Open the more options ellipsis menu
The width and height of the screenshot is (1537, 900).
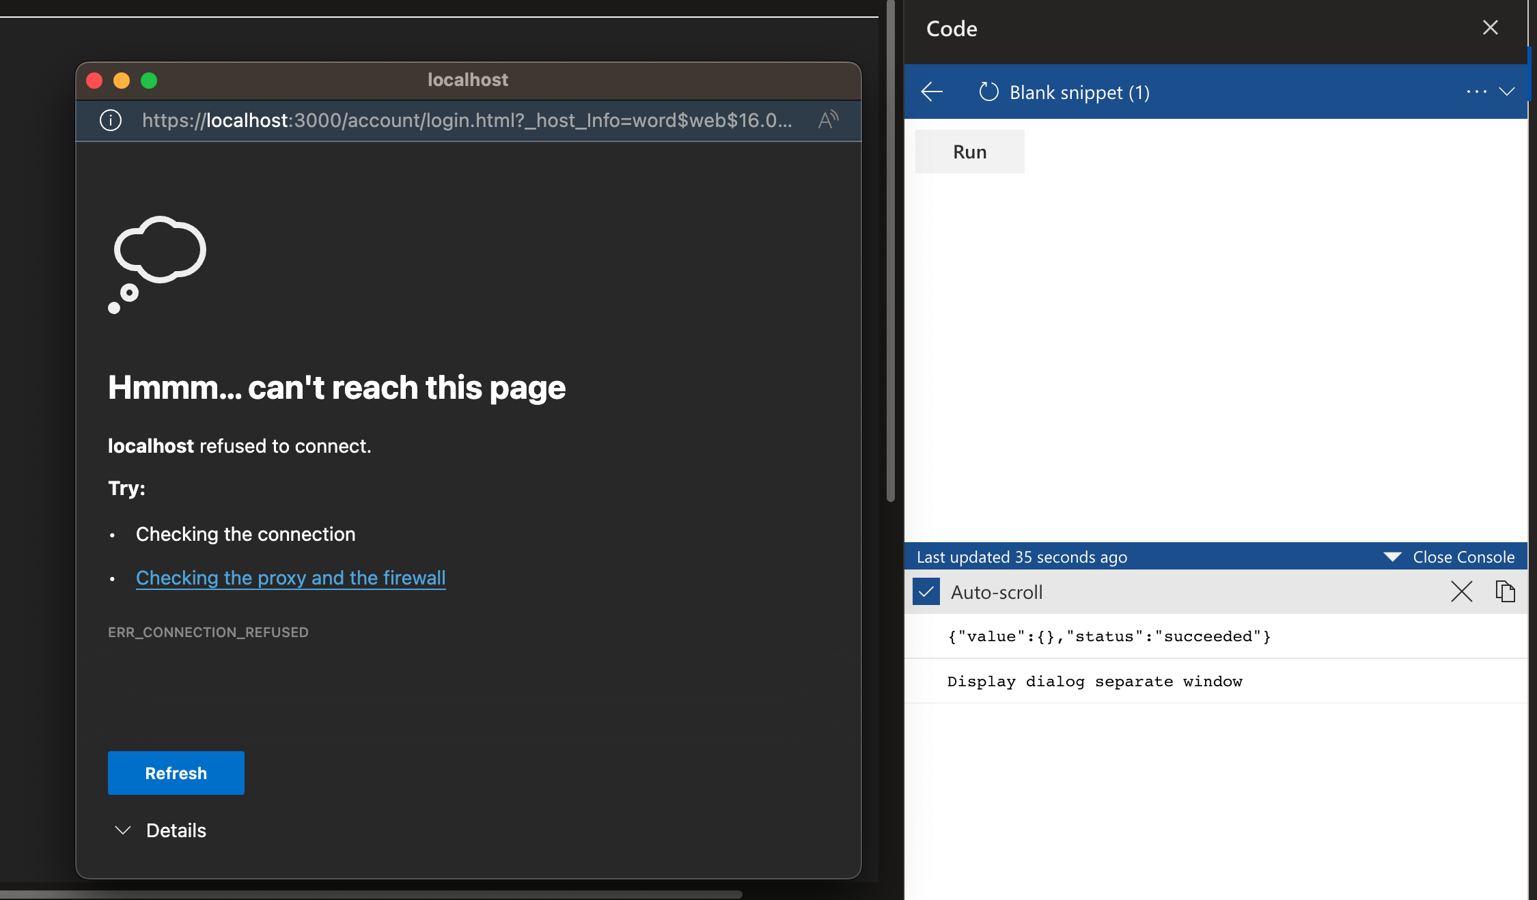1476,92
